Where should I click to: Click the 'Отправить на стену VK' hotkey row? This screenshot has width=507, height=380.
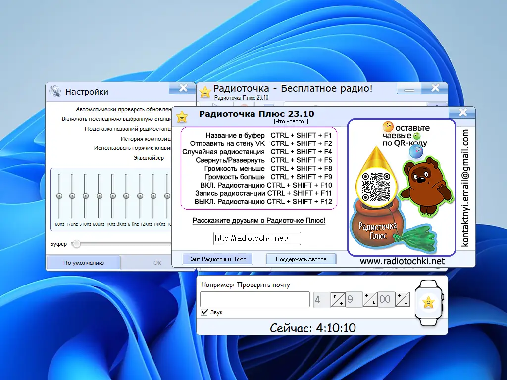click(x=261, y=143)
